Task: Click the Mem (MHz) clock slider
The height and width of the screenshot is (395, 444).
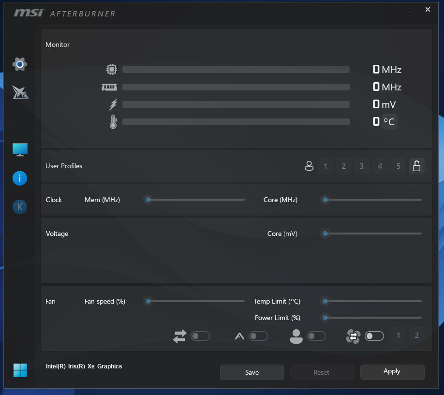Action: 196,200
